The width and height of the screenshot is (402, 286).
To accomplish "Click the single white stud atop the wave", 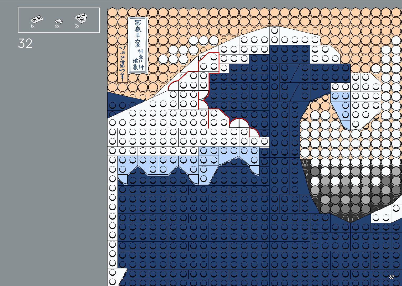I will coord(274,31).
